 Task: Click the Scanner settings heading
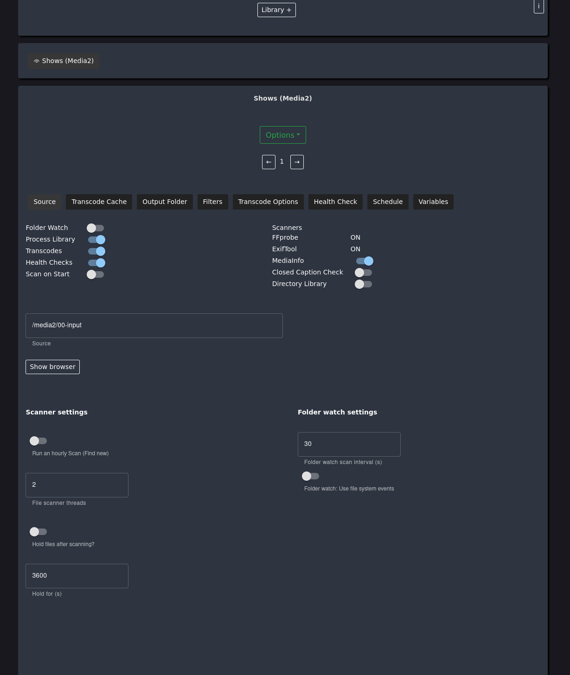pos(57,412)
